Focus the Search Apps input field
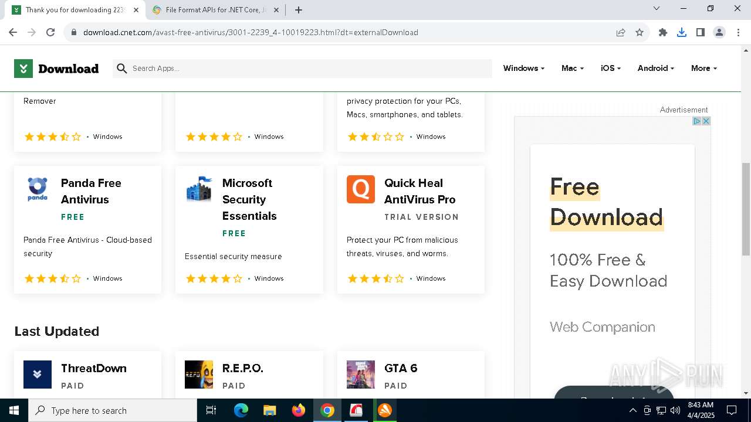The image size is (751, 422). tap(302, 69)
